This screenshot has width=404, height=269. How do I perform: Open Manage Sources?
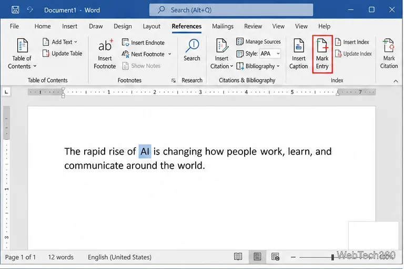click(x=258, y=42)
